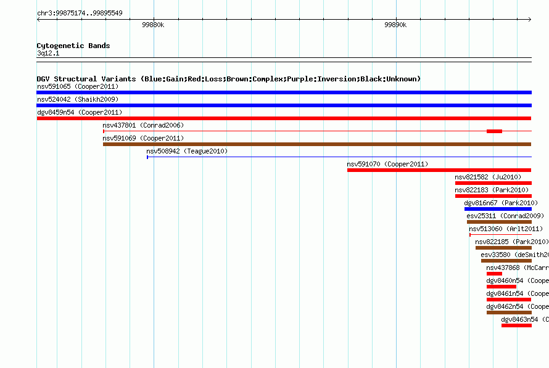
Task: Click the esv33580 brown complex bar
Action: [x=506, y=261]
